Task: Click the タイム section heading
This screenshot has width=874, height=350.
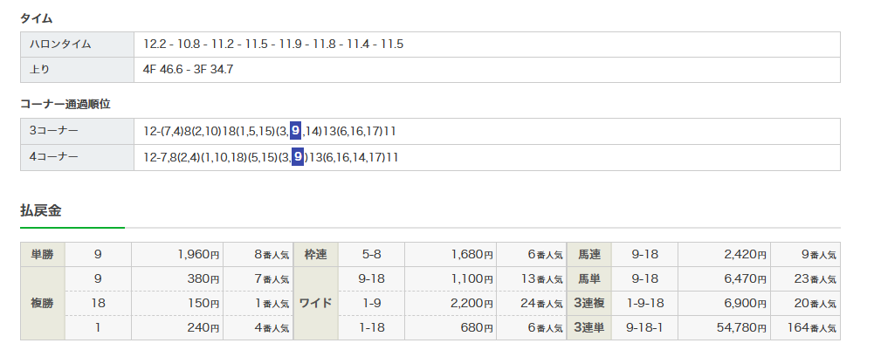Action: pos(36,17)
